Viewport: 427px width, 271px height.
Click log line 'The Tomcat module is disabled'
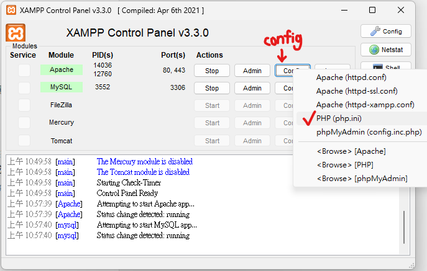point(143,172)
